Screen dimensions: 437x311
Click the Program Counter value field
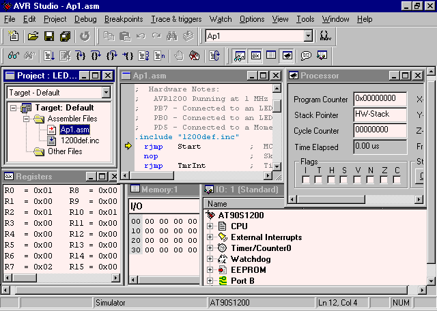380,99
